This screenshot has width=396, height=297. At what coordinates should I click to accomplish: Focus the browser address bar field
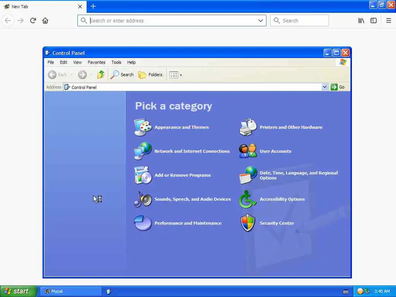(x=172, y=20)
